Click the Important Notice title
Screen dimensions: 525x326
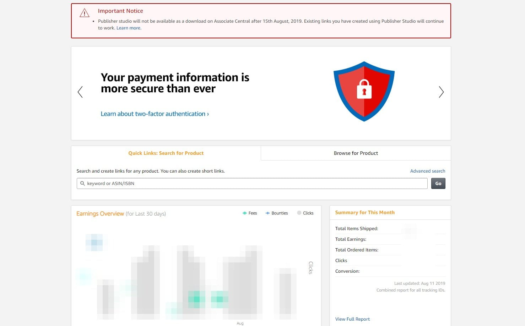[120, 11]
